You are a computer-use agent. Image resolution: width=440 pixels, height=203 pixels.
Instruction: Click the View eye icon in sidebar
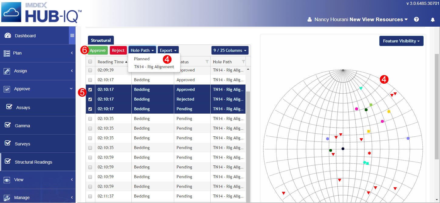pos(7,180)
